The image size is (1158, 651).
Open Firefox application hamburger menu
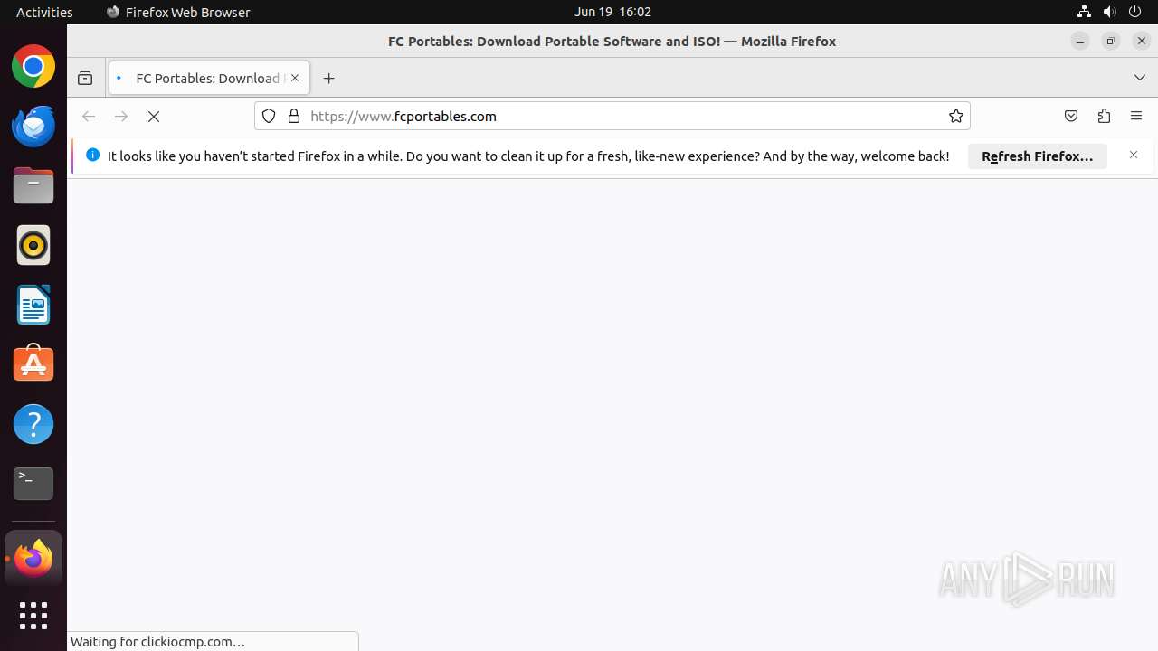coord(1136,116)
